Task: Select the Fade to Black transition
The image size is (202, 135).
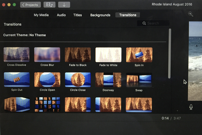Action: [78, 55]
